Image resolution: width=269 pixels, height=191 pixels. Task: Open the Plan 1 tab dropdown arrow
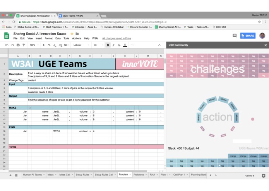170,175
